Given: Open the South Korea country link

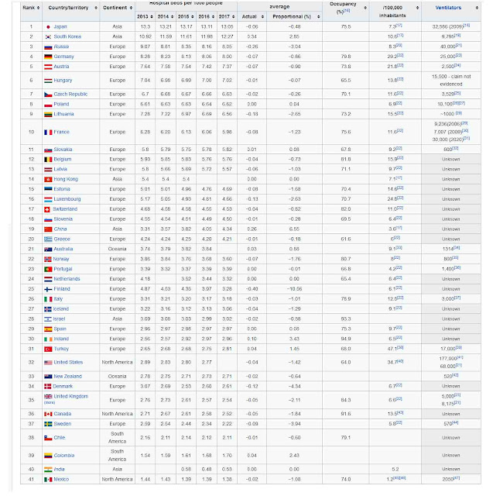Looking at the screenshot, I should [67, 36].
